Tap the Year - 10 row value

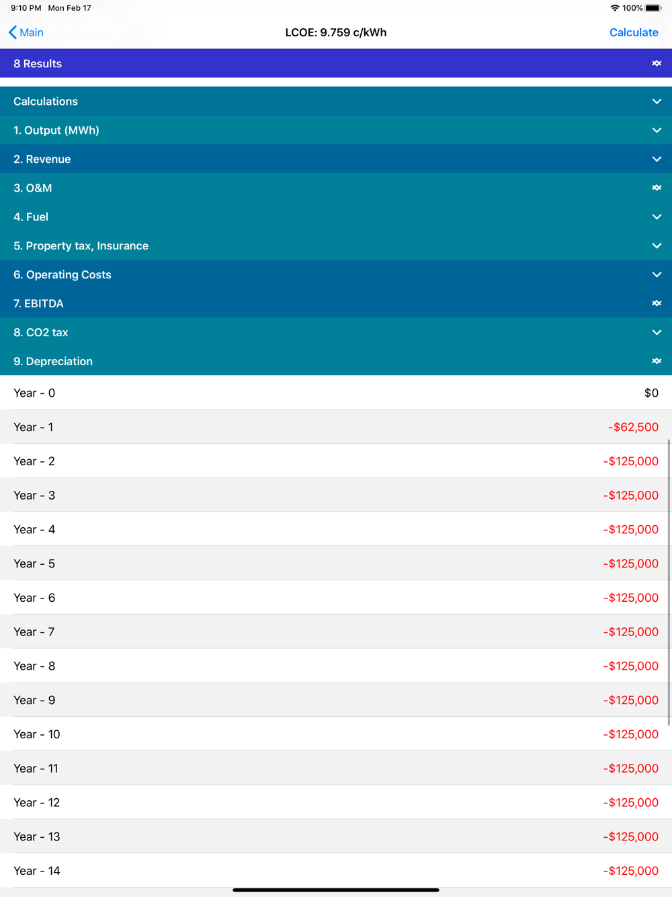click(630, 734)
